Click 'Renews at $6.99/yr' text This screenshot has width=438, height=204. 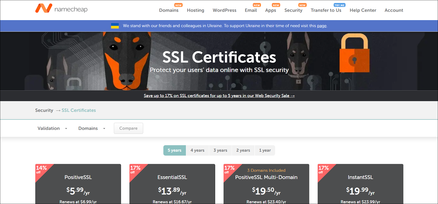pyautogui.click(x=78, y=202)
